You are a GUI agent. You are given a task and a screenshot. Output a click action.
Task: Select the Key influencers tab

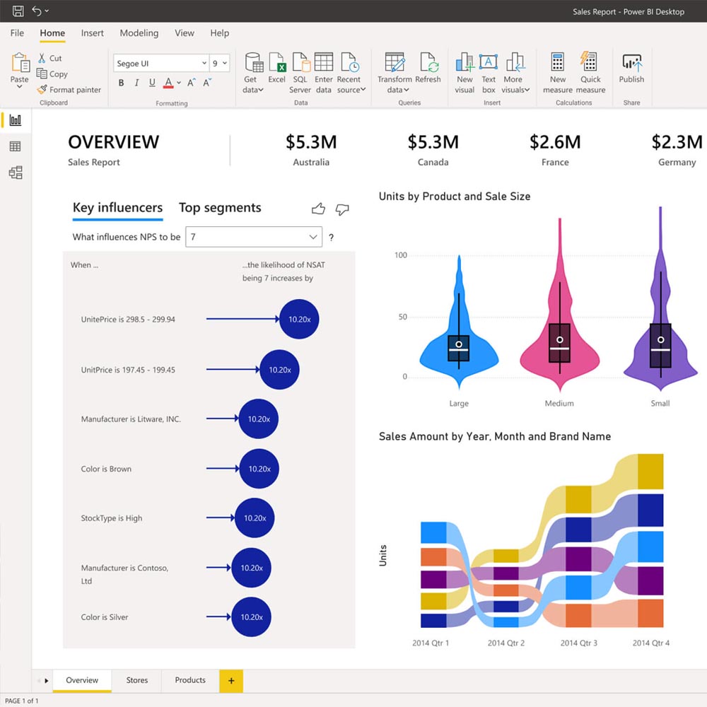(x=117, y=207)
